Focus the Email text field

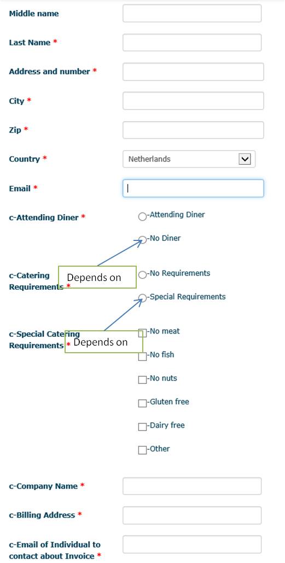tap(193, 188)
